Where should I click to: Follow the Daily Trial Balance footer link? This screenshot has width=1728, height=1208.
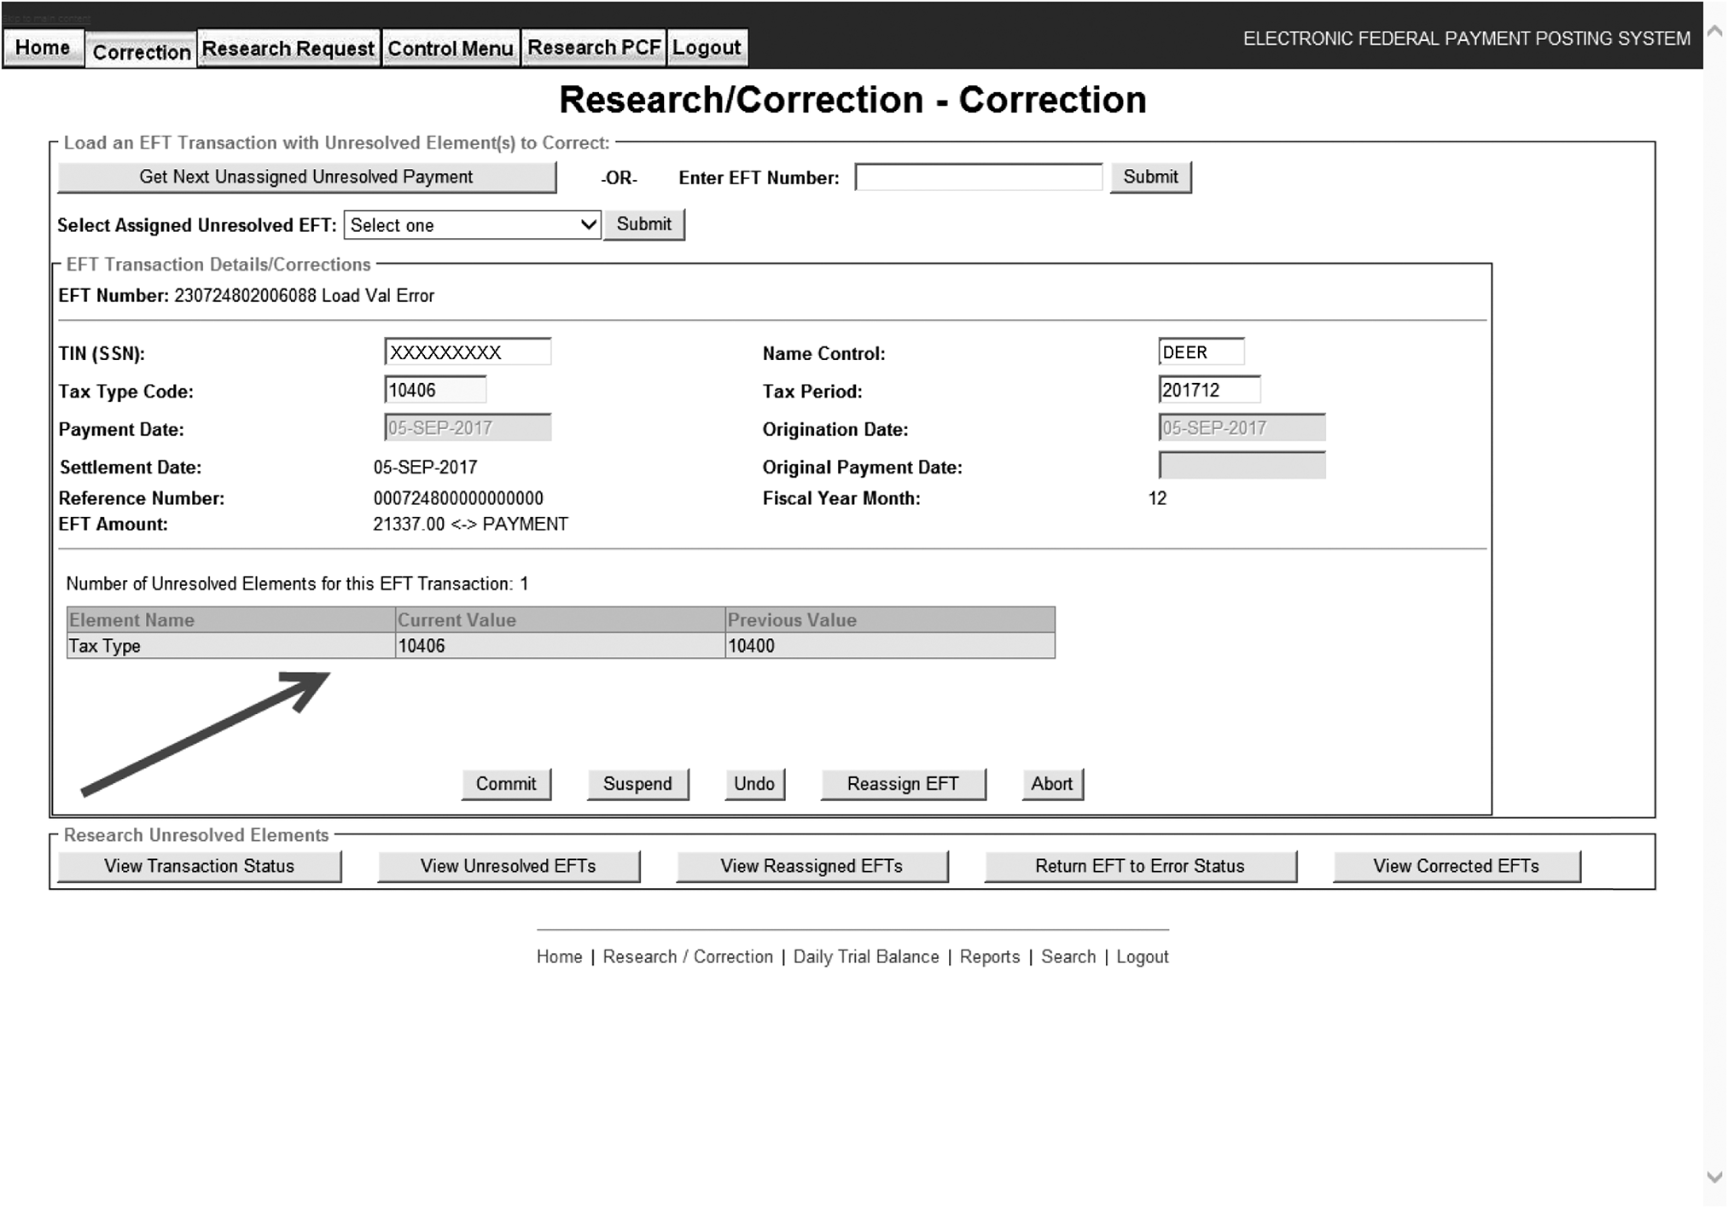click(865, 957)
